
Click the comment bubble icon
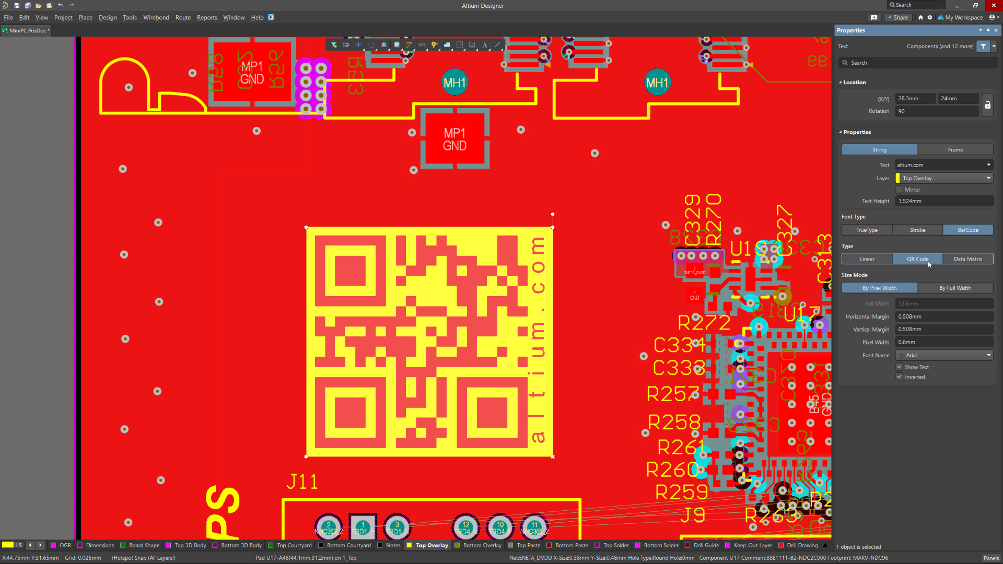874,17
